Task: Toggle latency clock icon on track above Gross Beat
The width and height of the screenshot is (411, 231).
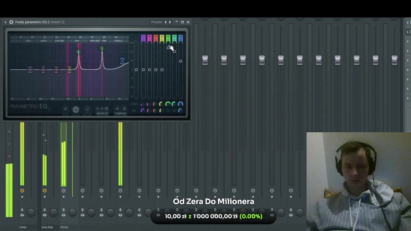Action: 45,191
